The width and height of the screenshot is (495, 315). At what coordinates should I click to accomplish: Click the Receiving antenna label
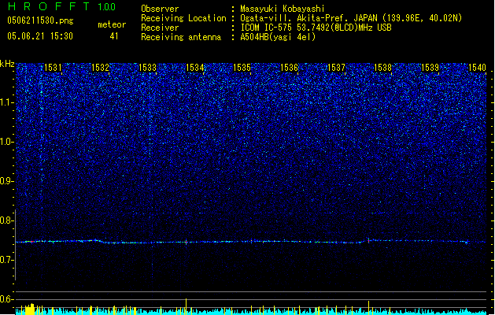click(181, 37)
